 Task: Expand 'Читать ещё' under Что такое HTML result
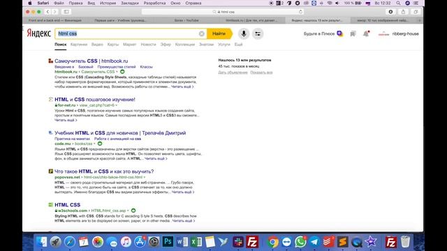[x=183, y=192]
